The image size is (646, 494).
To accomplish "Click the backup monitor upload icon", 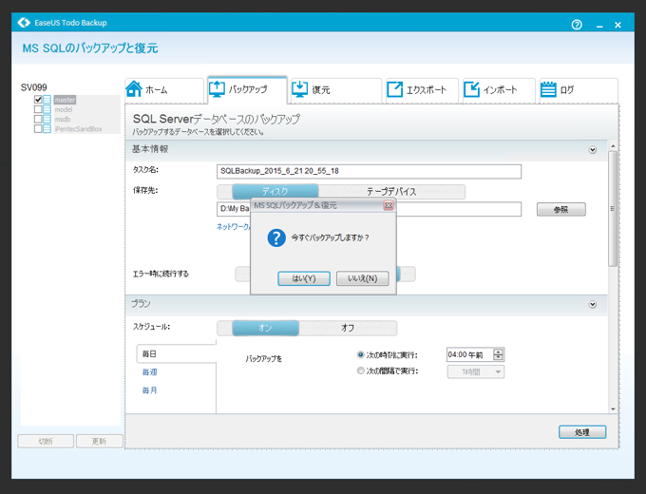I will [x=217, y=89].
